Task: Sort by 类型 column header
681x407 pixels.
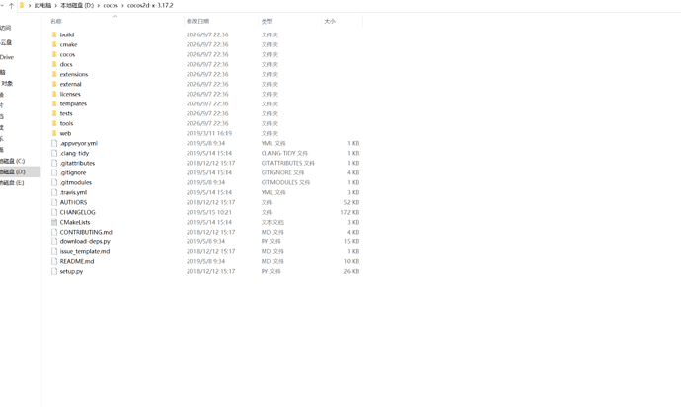Action: pos(267,22)
